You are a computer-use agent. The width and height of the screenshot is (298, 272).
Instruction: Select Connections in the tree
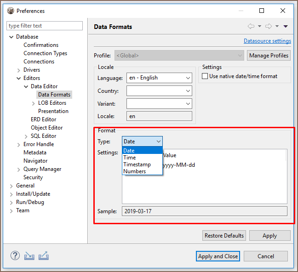[x=39, y=62]
